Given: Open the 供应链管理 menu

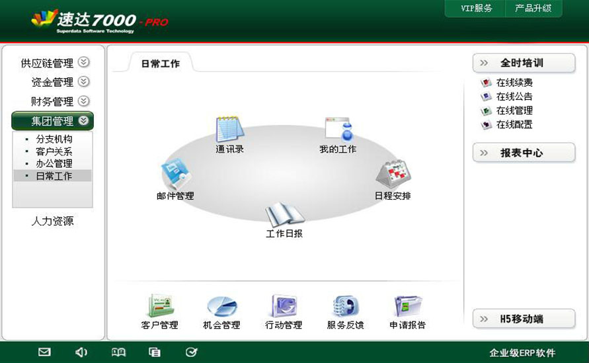Looking at the screenshot, I should click(48, 63).
